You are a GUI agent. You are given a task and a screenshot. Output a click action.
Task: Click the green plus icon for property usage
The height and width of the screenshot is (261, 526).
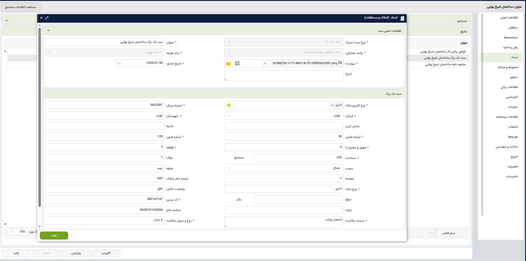[229, 106]
